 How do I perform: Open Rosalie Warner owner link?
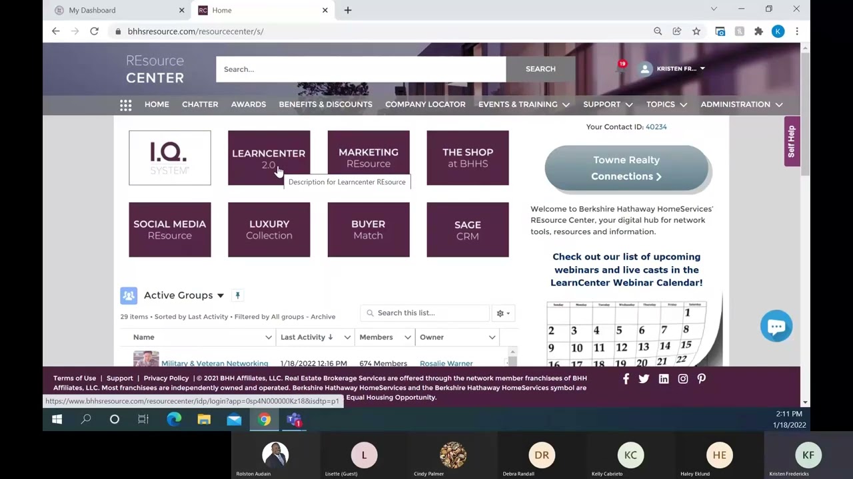[x=446, y=363]
